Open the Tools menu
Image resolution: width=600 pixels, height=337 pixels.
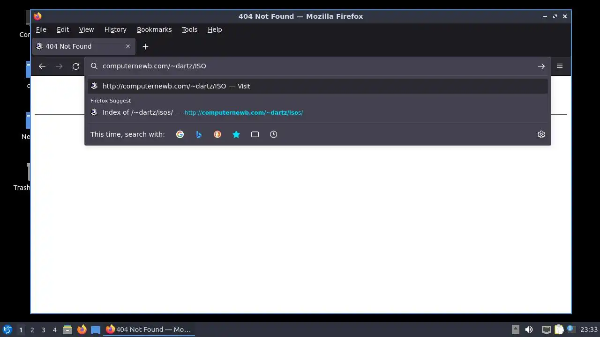click(189, 29)
